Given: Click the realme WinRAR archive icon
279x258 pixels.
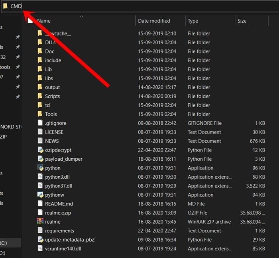Looking at the screenshot, I should tap(40, 221).
